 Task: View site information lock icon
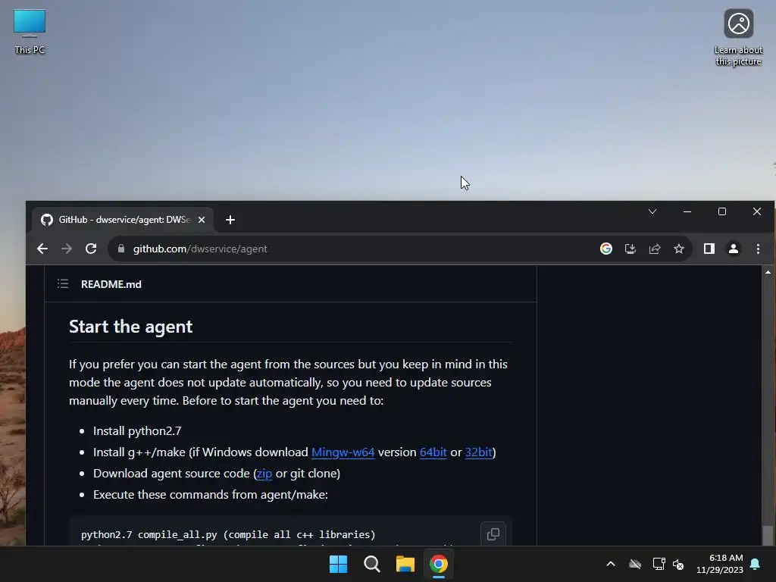tap(121, 249)
